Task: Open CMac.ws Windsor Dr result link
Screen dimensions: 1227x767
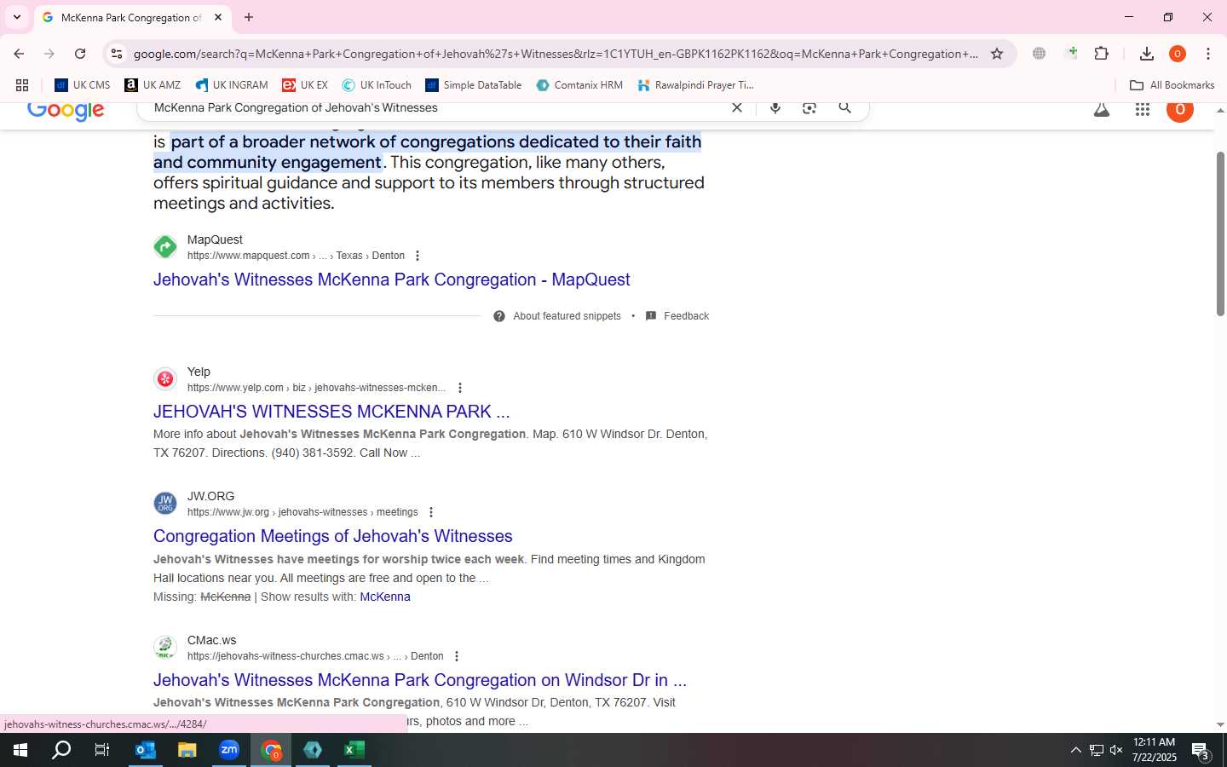Action: pyautogui.click(x=420, y=680)
